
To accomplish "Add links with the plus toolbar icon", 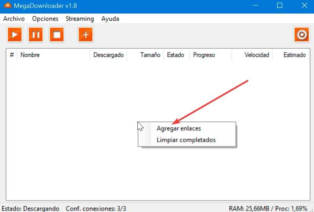I will tap(86, 35).
